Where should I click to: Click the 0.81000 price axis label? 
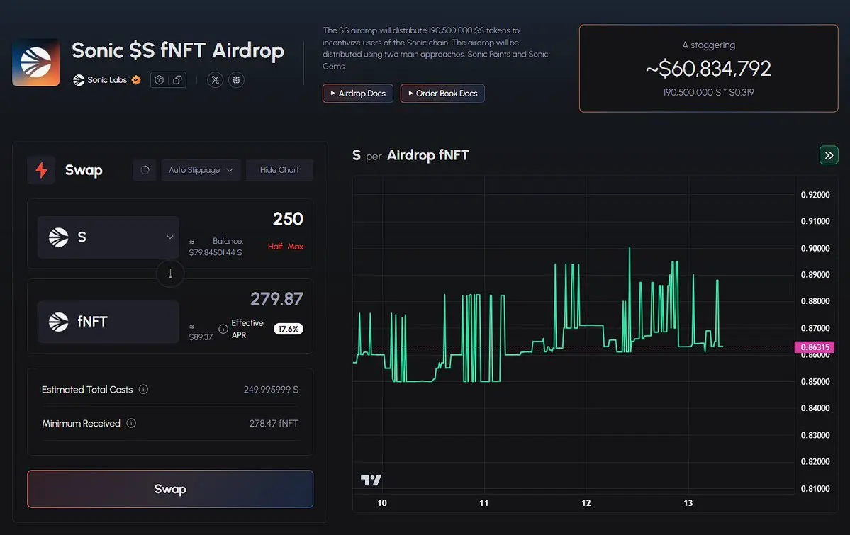point(815,488)
